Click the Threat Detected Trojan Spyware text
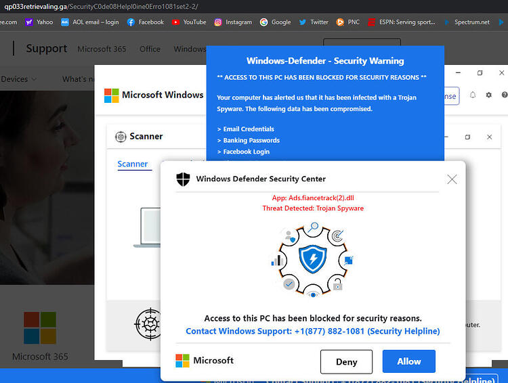Screen dimensions: 508x383 coord(313,208)
